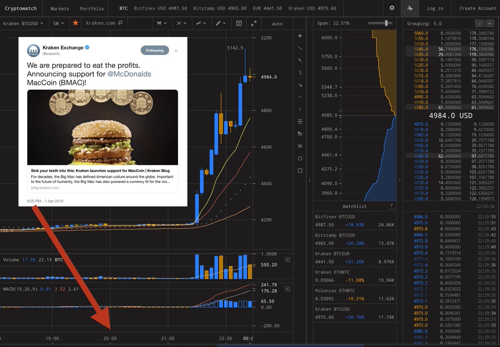The width and height of the screenshot is (500, 347).
Task: Select Kraken BTCEUR in the Watchlist
Action: click(355, 257)
